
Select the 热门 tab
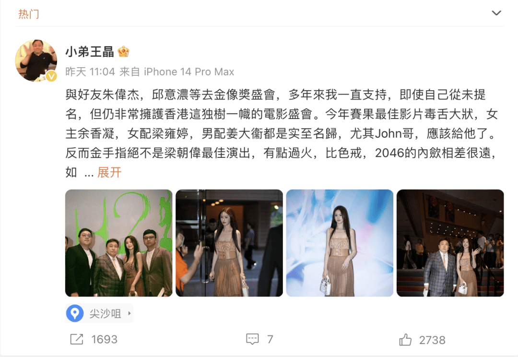click(x=29, y=14)
